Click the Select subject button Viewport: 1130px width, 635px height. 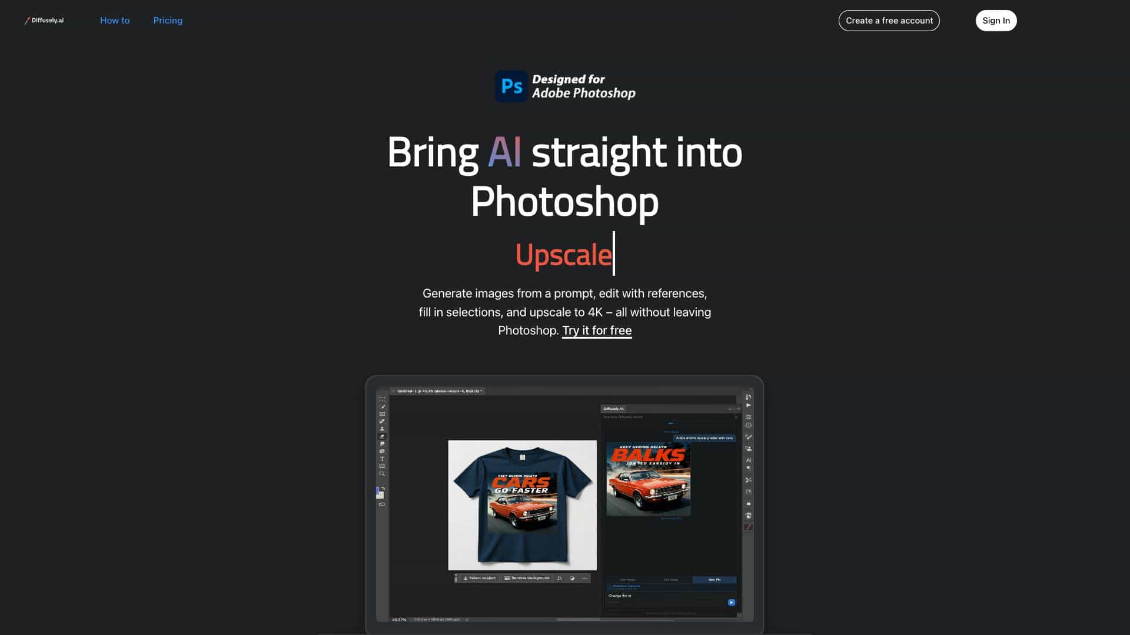[x=479, y=578]
